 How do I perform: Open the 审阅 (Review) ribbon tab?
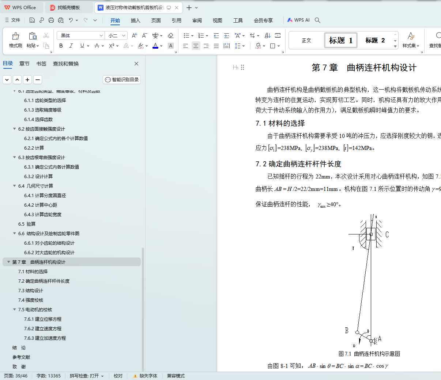tap(197, 20)
